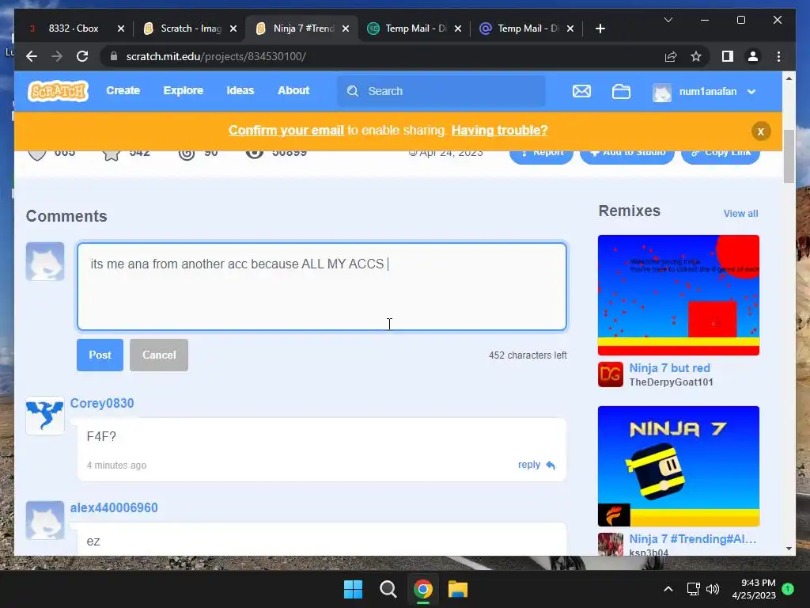Open the Create menu item
810x608 pixels.
tap(123, 90)
